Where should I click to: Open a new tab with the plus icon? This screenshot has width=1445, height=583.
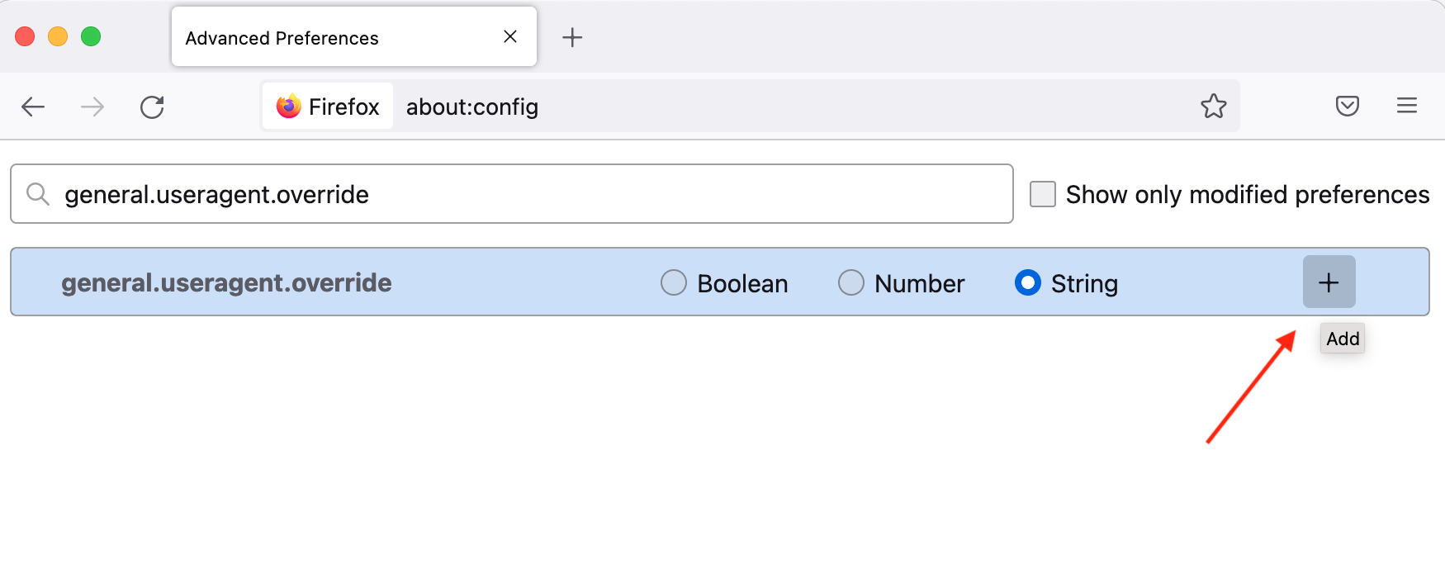pos(572,37)
